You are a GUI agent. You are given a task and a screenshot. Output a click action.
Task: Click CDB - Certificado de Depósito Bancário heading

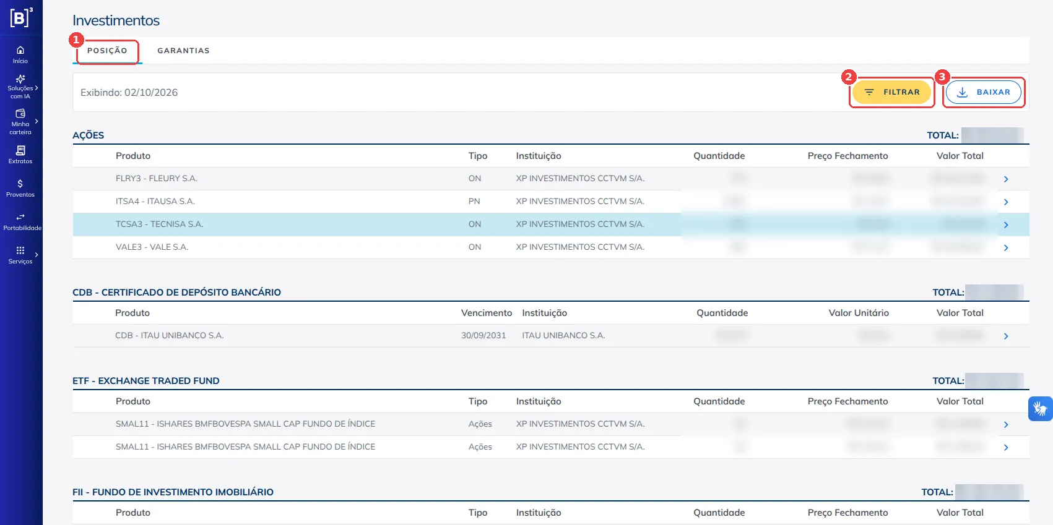(x=176, y=292)
